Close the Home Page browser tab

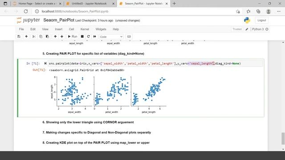[x=60, y=4]
